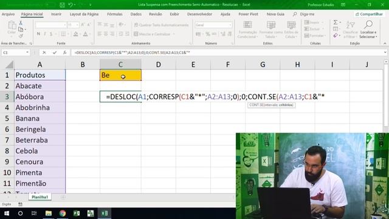The image size is (389, 219).
Task: Open the Fórmulas ribbon tab
Action: point(115,14)
